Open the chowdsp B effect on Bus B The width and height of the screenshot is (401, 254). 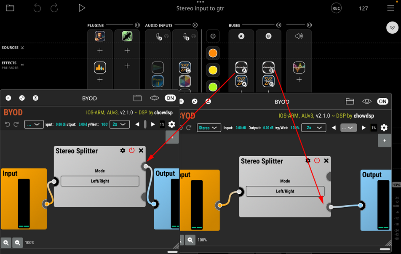tap(268, 67)
